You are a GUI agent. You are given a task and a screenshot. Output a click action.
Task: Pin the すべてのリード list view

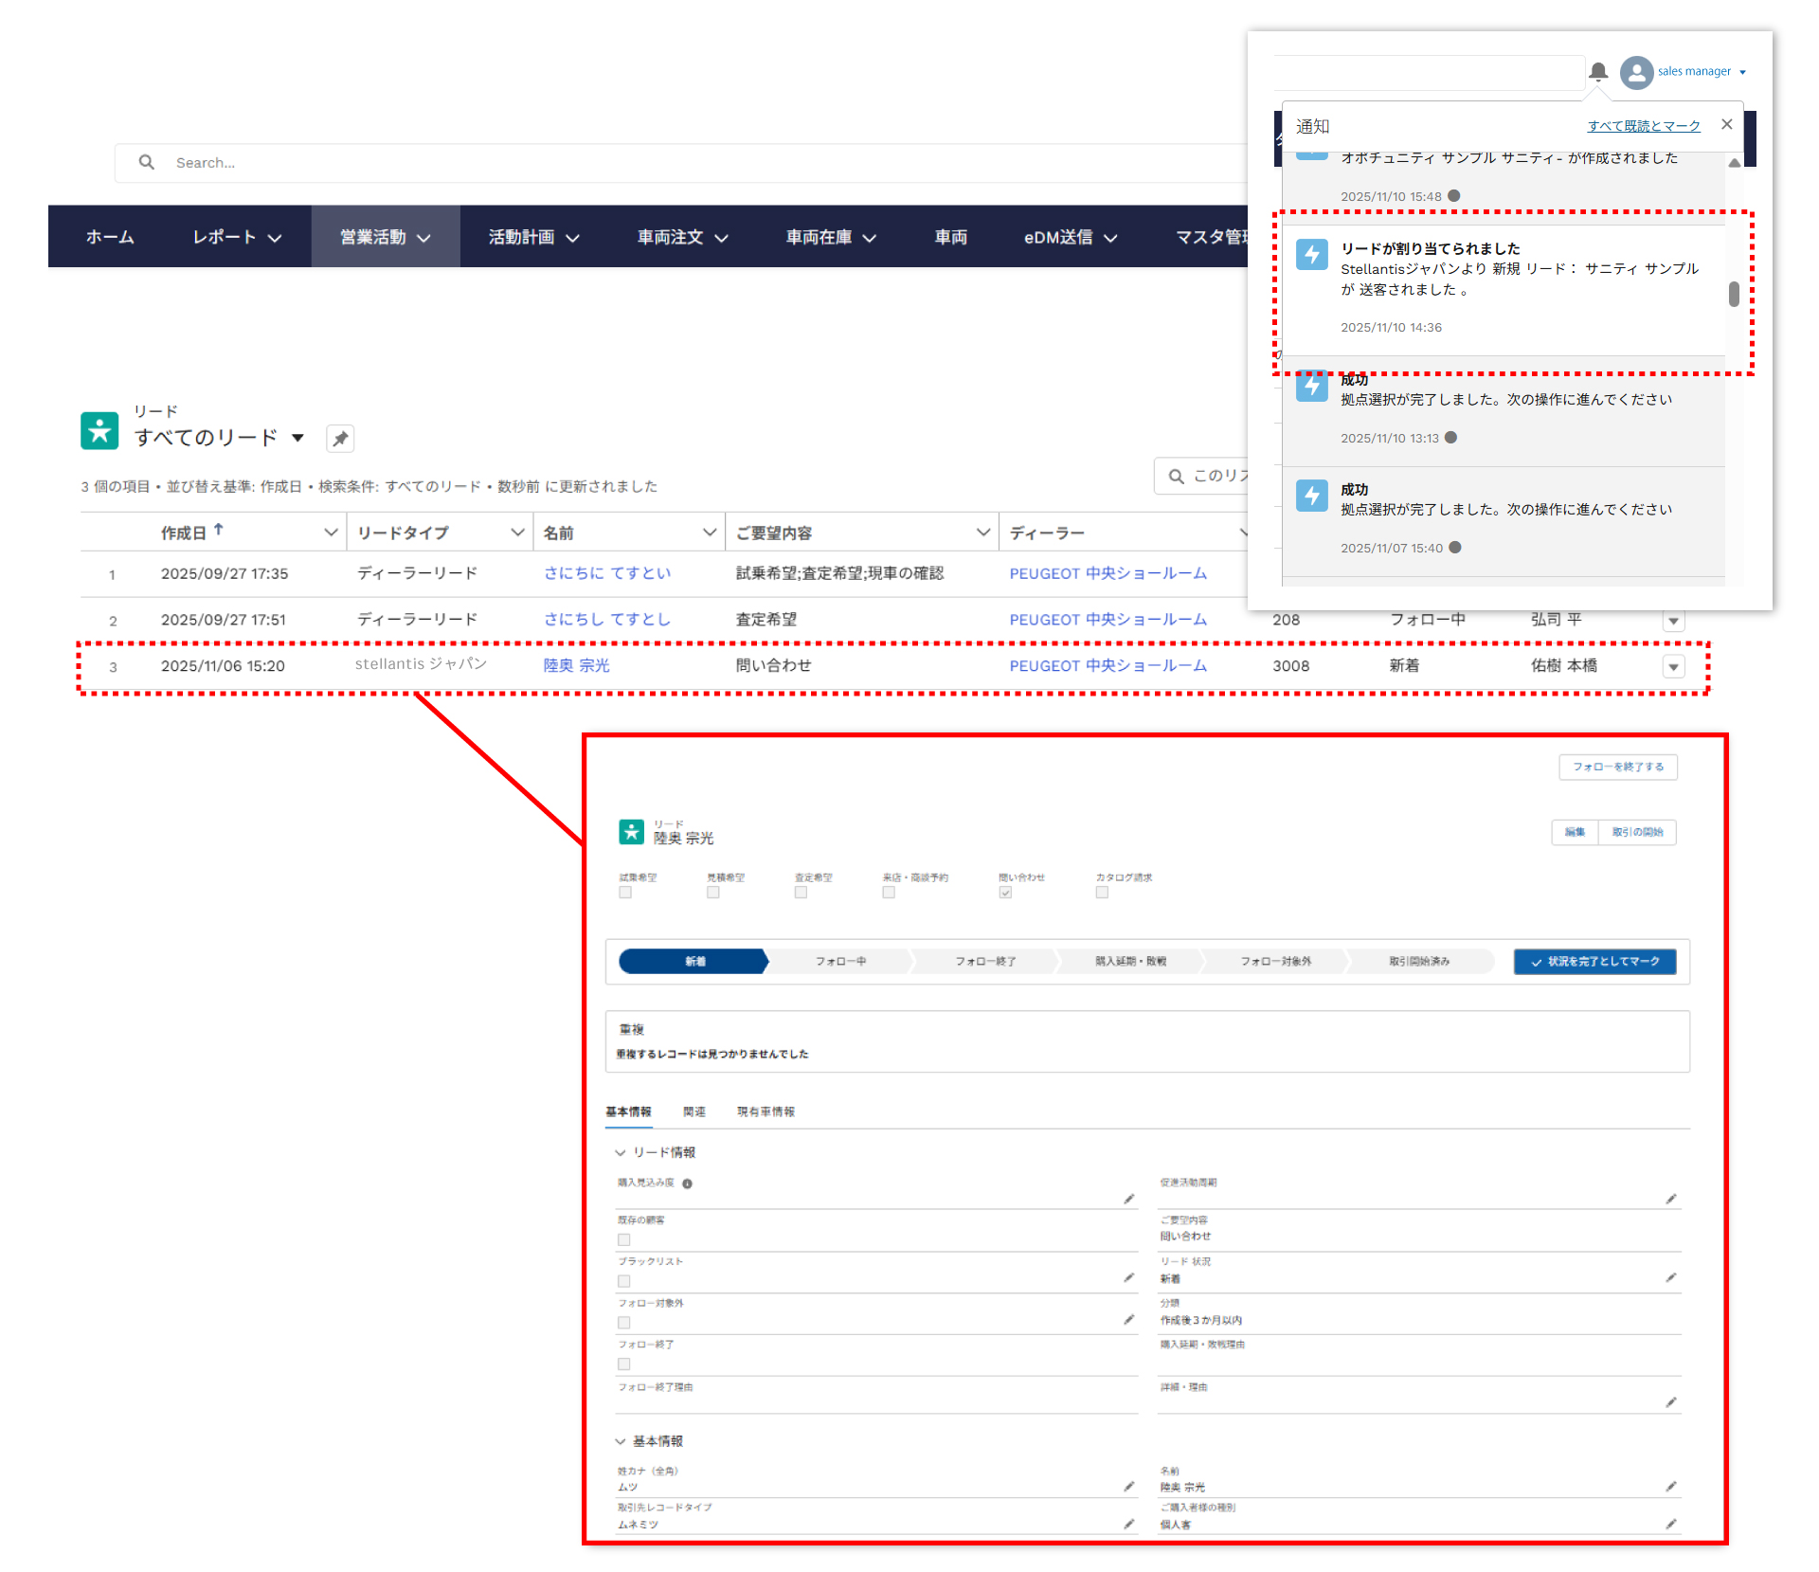340,439
